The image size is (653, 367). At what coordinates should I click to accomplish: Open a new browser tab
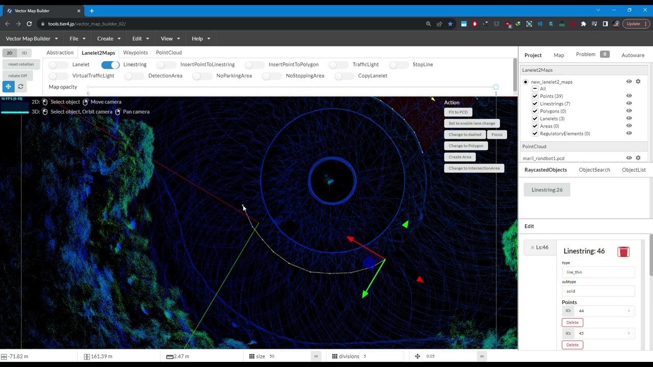[92, 10]
